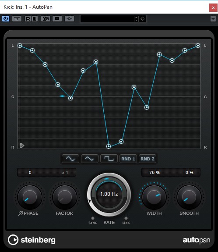Click the Width value field showing 75 %
The image size is (218, 252).
[155, 172]
